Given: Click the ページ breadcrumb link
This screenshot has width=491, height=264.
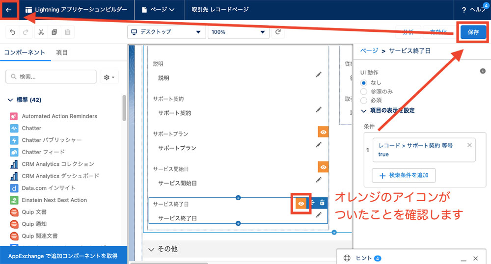Looking at the screenshot, I should pos(369,51).
